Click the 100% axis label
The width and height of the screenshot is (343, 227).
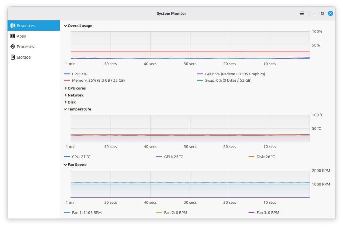tap(317, 32)
